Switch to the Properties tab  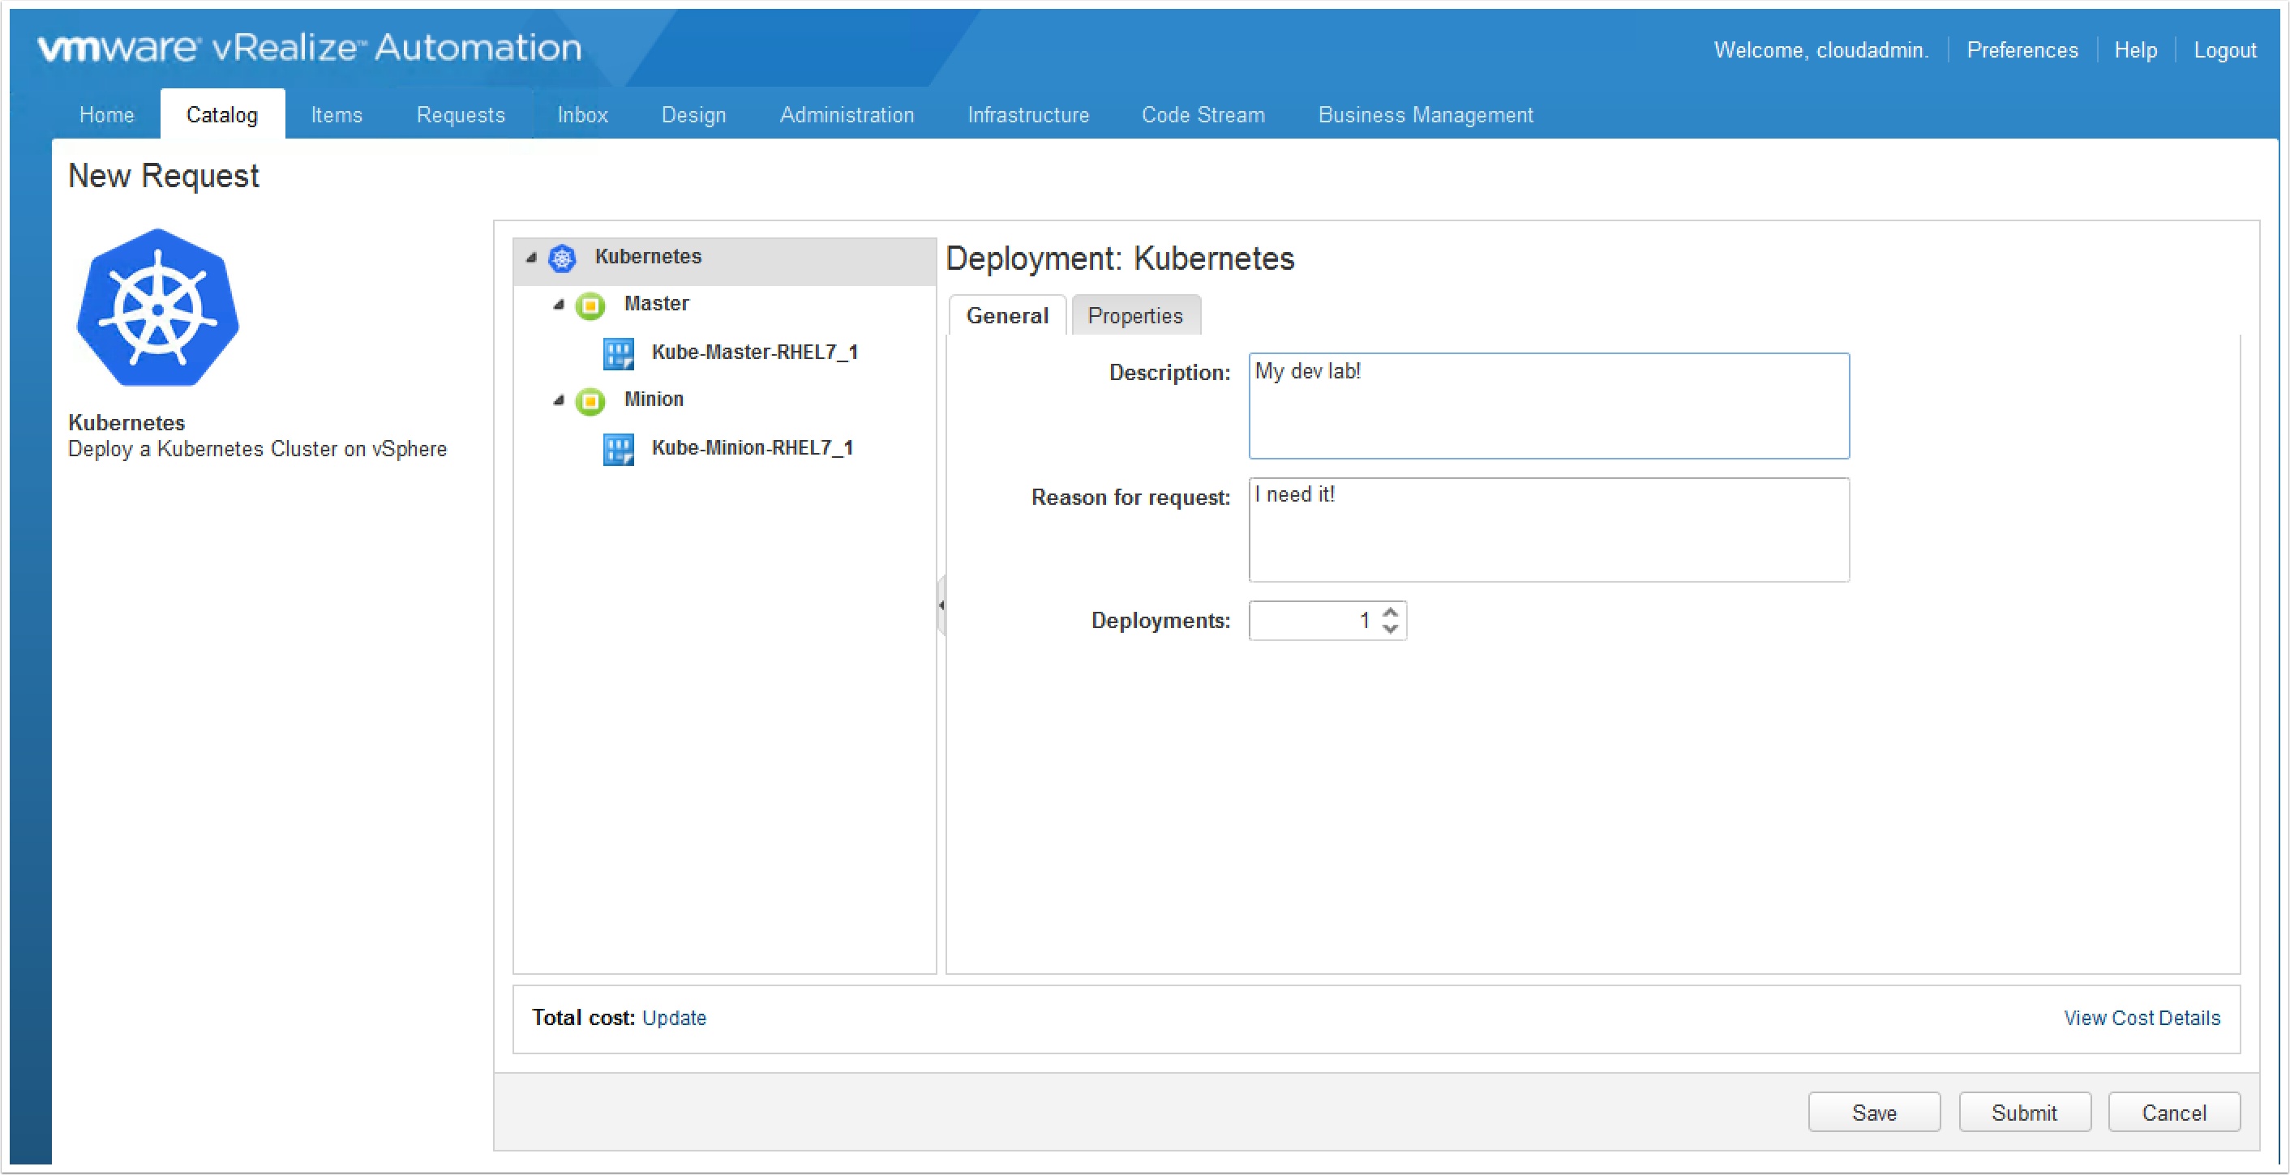tap(1135, 316)
